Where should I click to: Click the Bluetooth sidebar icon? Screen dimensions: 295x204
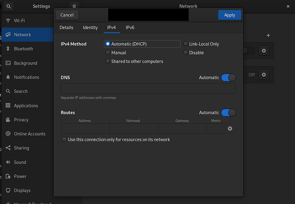8,49
